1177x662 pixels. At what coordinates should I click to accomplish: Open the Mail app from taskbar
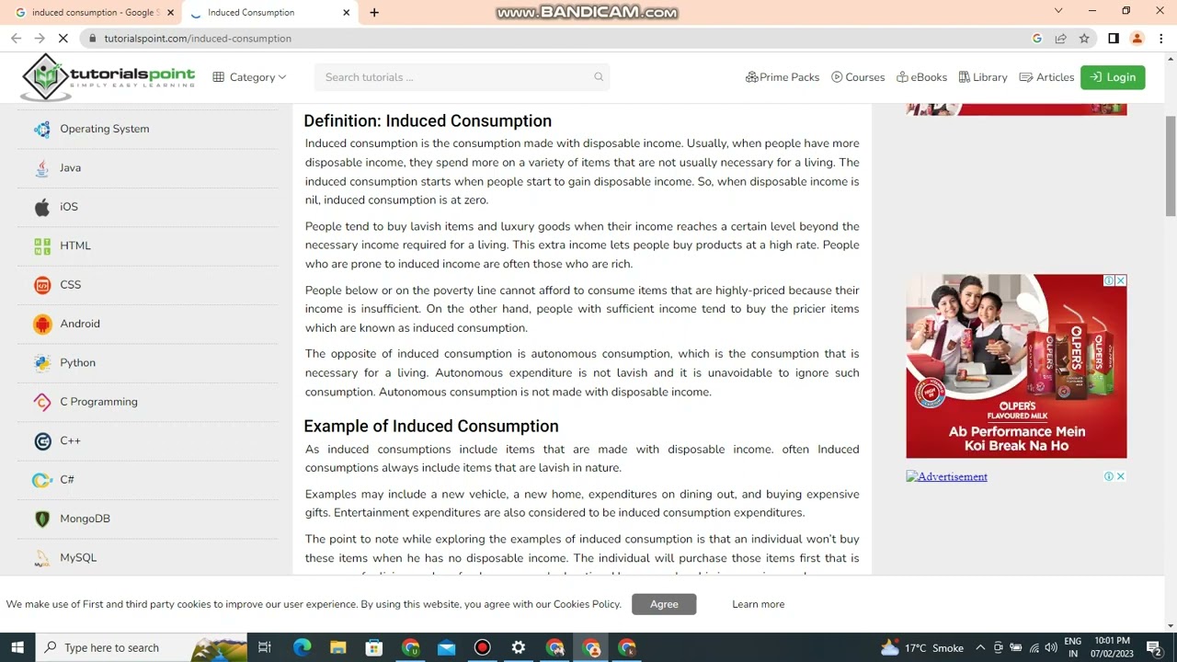[446, 648]
